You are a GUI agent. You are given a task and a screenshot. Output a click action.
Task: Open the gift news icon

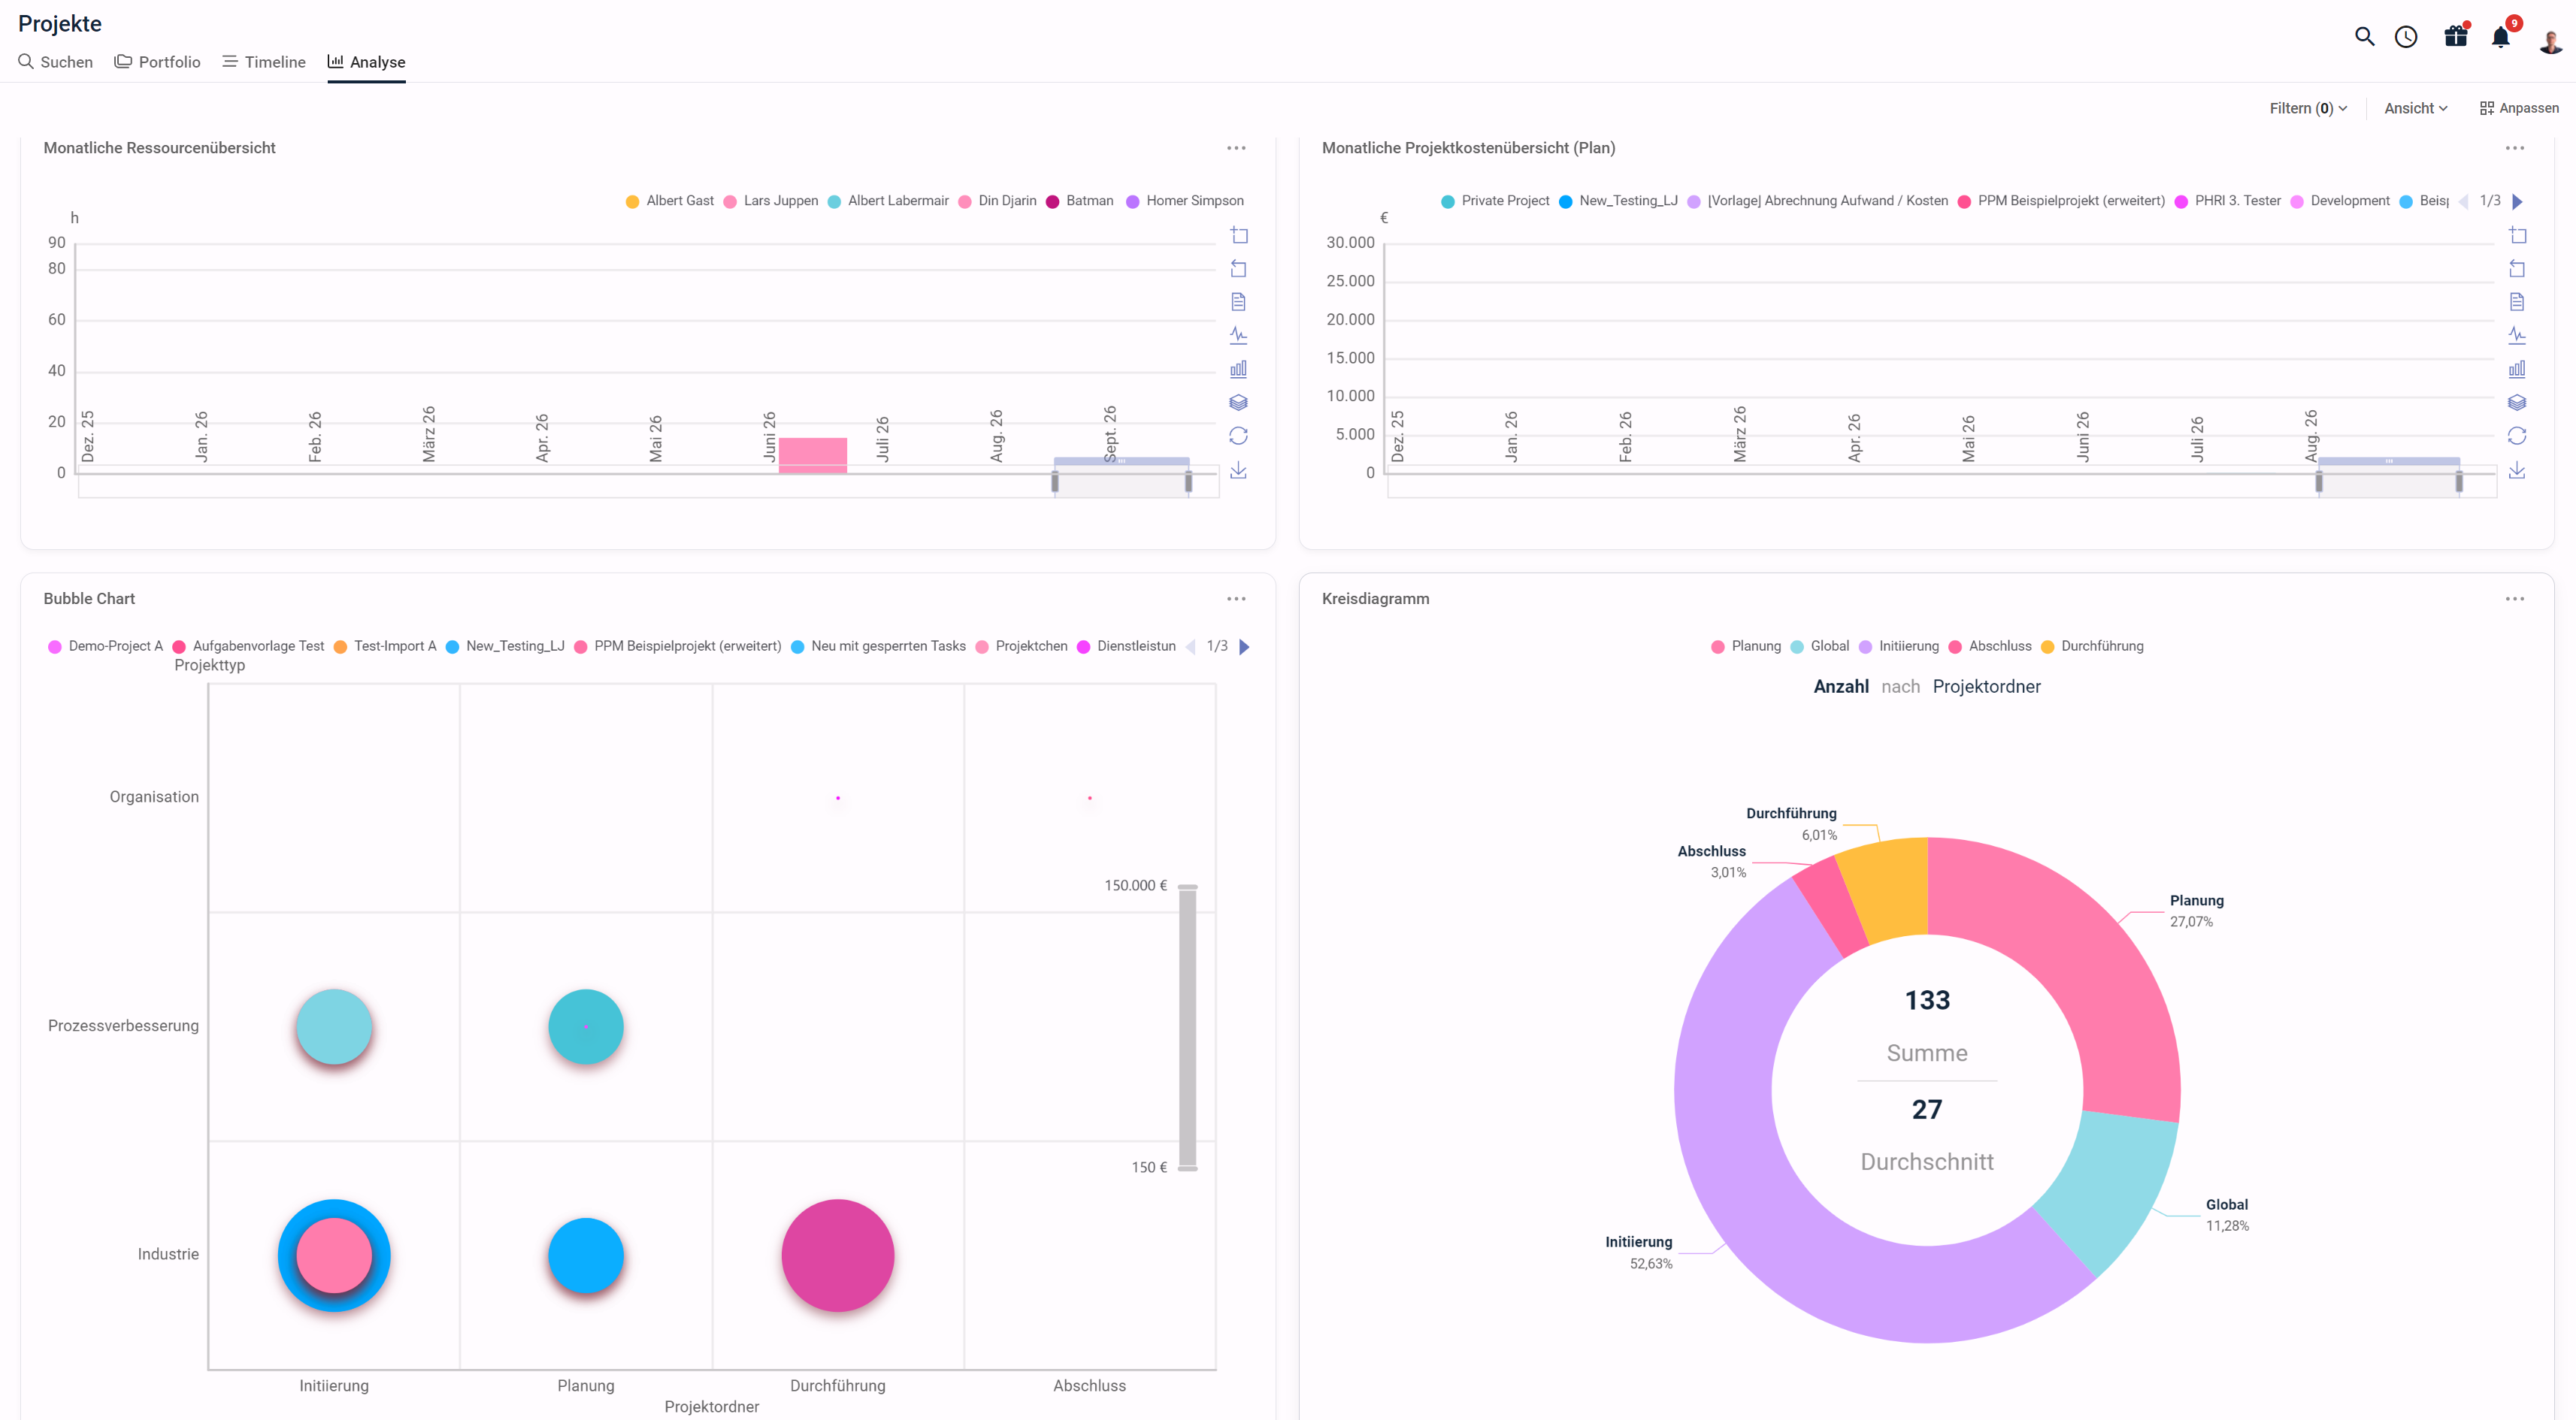(2456, 36)
